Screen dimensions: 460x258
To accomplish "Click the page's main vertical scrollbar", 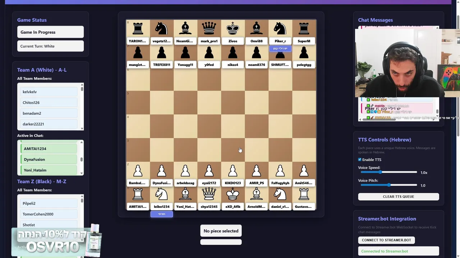I will click(458, 129).
